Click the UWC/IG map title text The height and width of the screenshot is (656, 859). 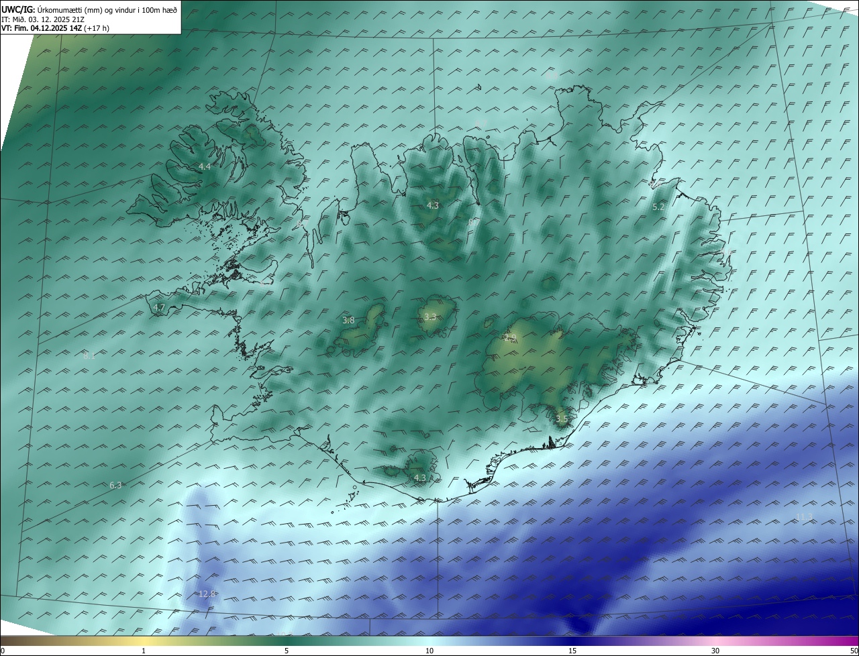[x=89, y=9]
